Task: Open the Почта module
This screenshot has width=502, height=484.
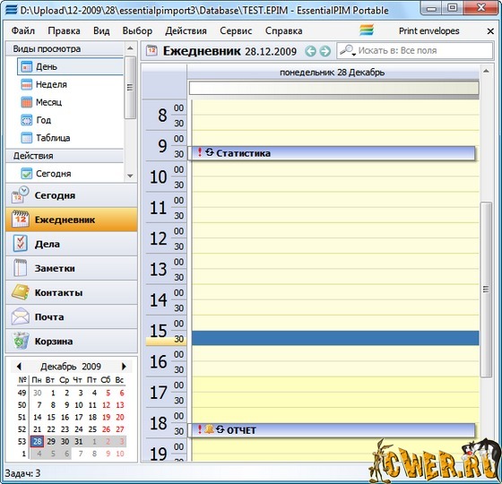Action: [x=72, y=317]
